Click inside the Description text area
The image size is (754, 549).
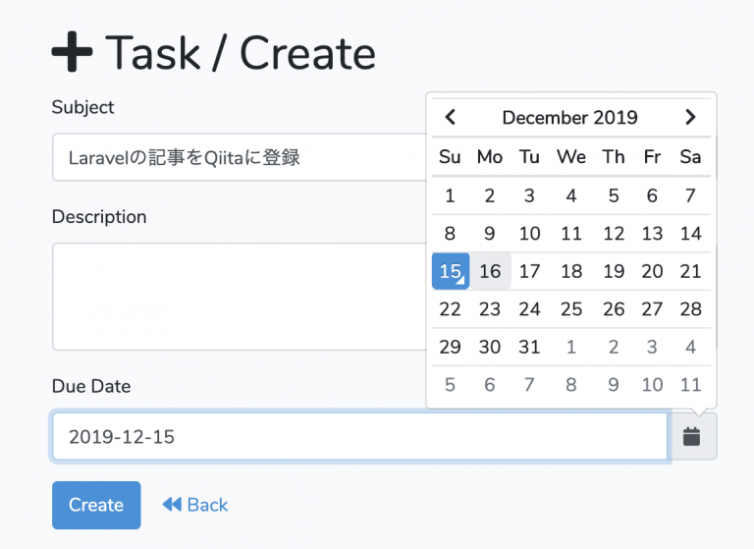[240, 297]
